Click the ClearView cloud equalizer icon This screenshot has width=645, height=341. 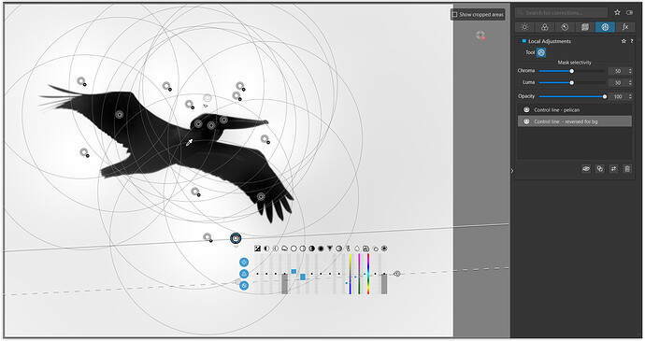click(285, 249)
